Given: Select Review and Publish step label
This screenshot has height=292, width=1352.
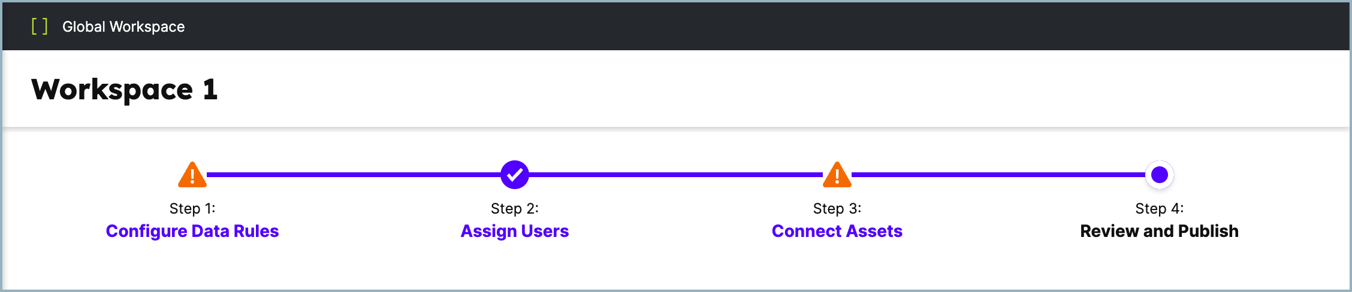Looking at the screenshot, I should point(1159,231).
